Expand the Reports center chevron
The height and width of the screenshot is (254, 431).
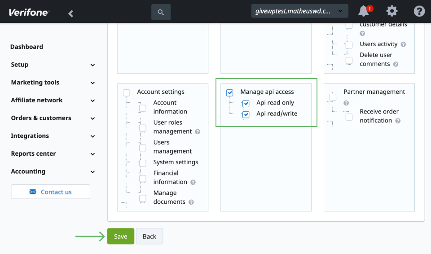pyautogui.click(x=92, y=154)
